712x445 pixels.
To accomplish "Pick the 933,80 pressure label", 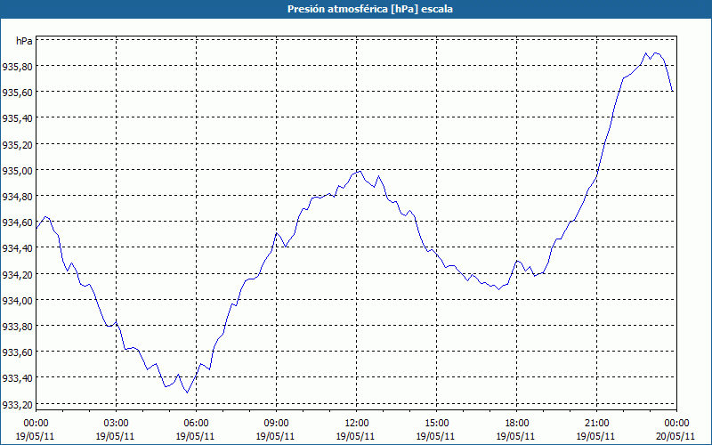I will [17, 326].
